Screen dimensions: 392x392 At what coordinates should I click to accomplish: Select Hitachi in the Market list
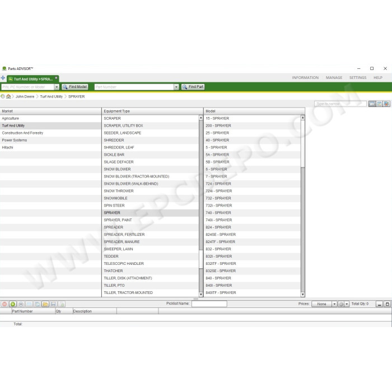pyautogui.click(x=50, y=147)
